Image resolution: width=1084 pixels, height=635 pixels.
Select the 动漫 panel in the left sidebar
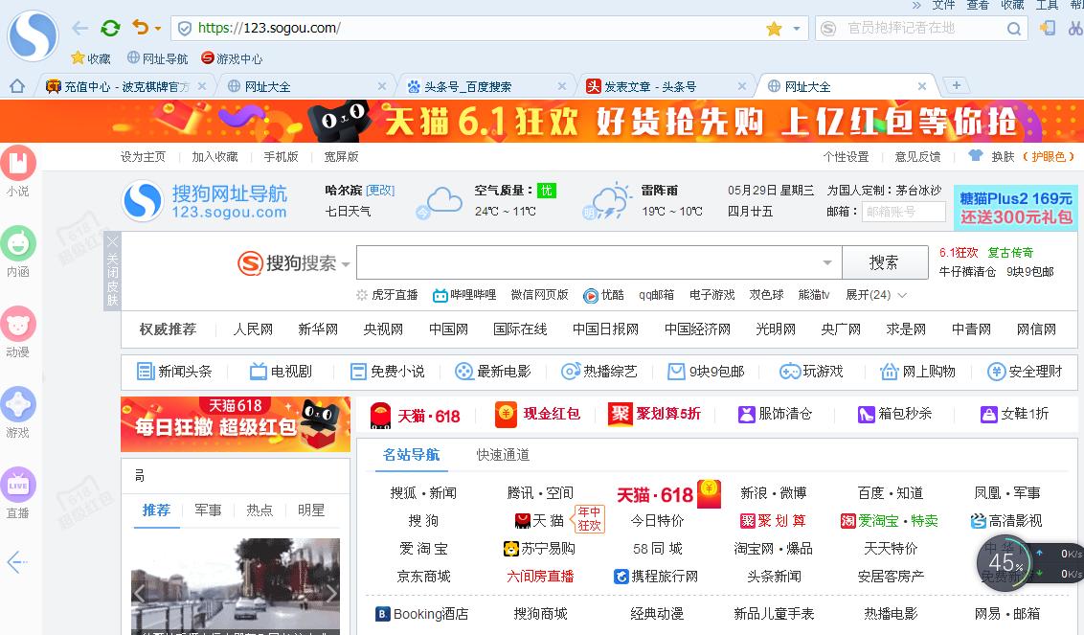pos(18,326)
